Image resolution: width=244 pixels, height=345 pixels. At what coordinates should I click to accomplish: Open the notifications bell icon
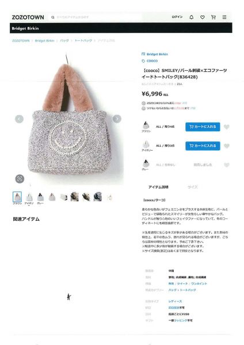[x=192, y=17]
